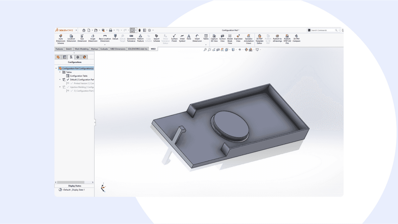This screenshot has width=398, height=224.
Task: Click the Print icon
Action: [110, 30]
